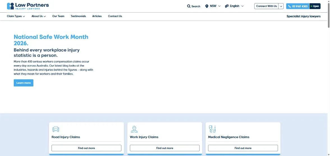The image size is (330, 156).
Task: Find out more about Road Injury Claims
Action: click(x=86, y=148)
